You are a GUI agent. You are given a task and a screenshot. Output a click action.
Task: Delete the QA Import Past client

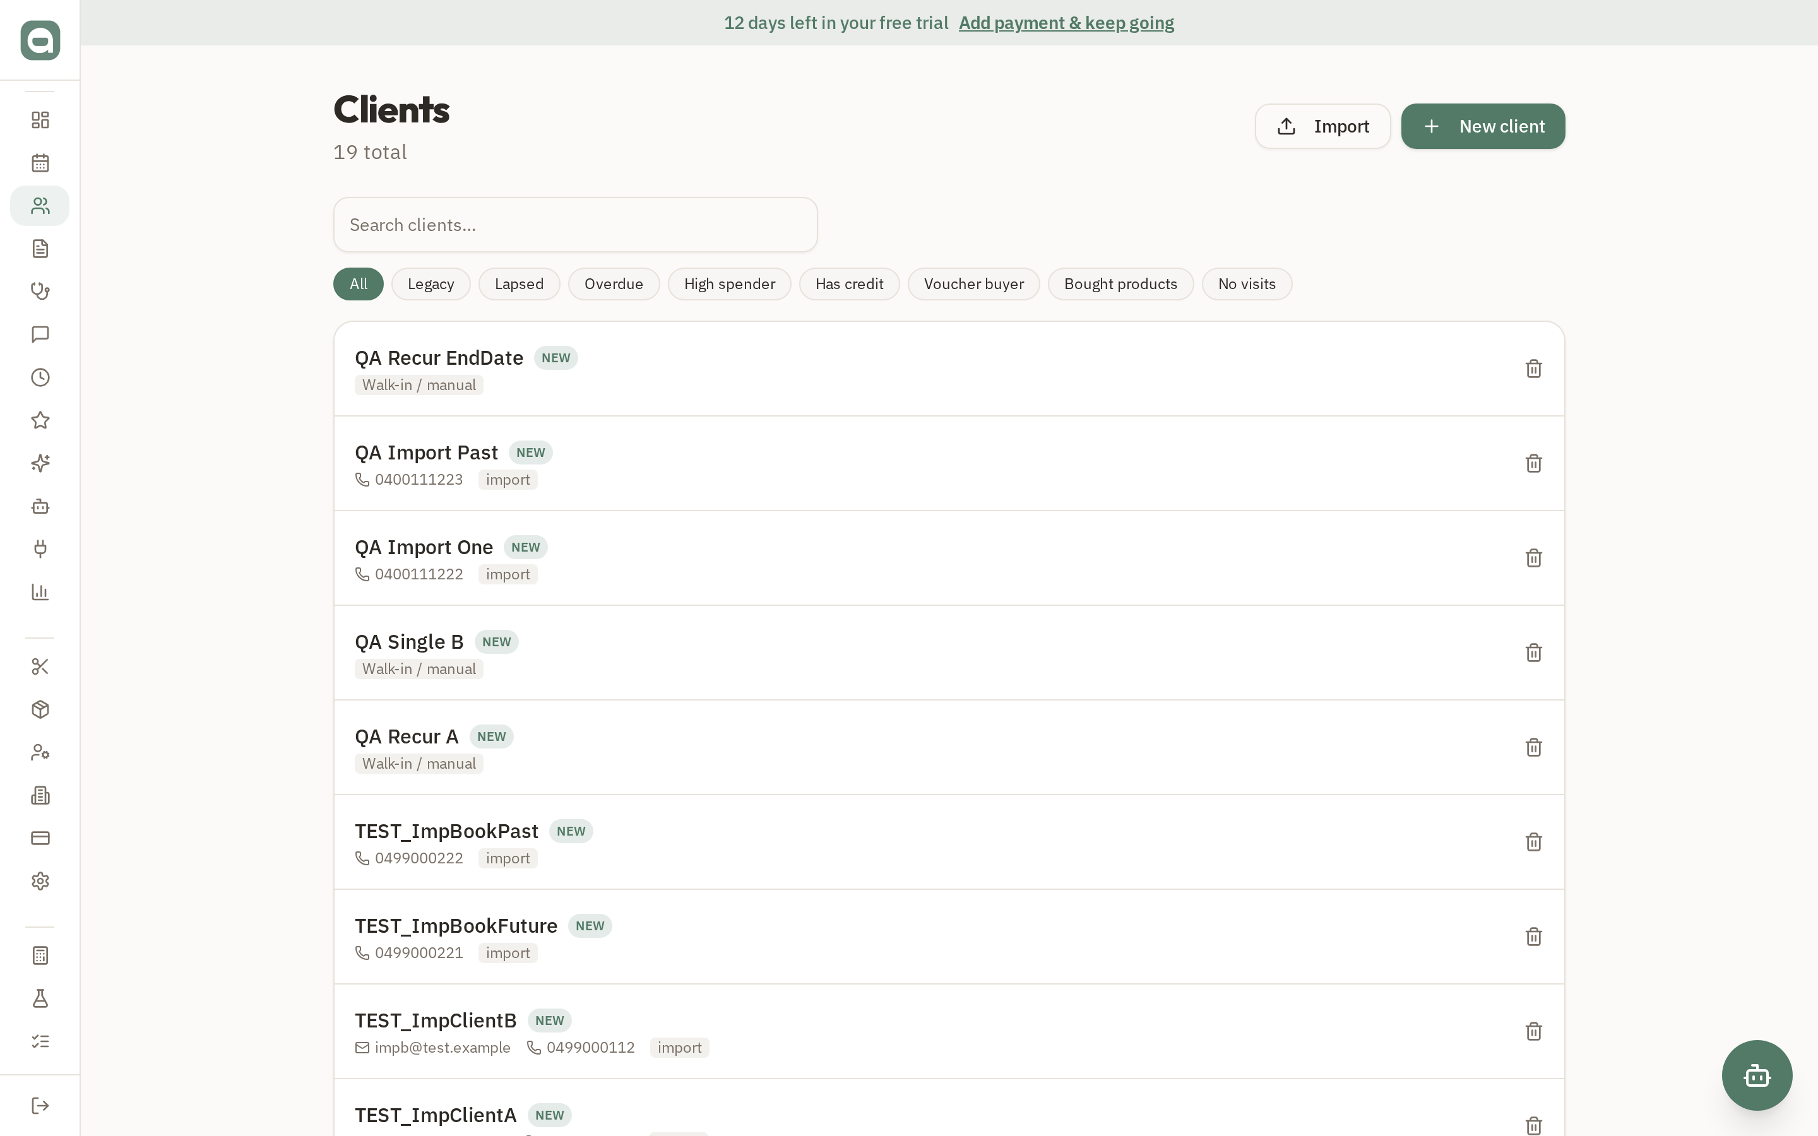[1533, 464]
